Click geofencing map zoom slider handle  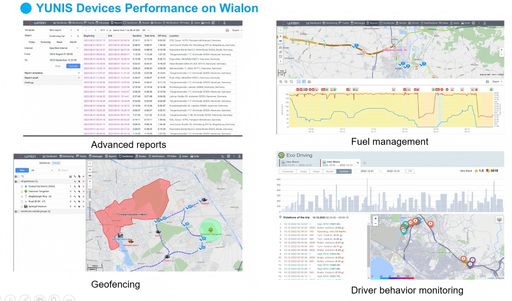pyautogui.click(x=90, y=200)
